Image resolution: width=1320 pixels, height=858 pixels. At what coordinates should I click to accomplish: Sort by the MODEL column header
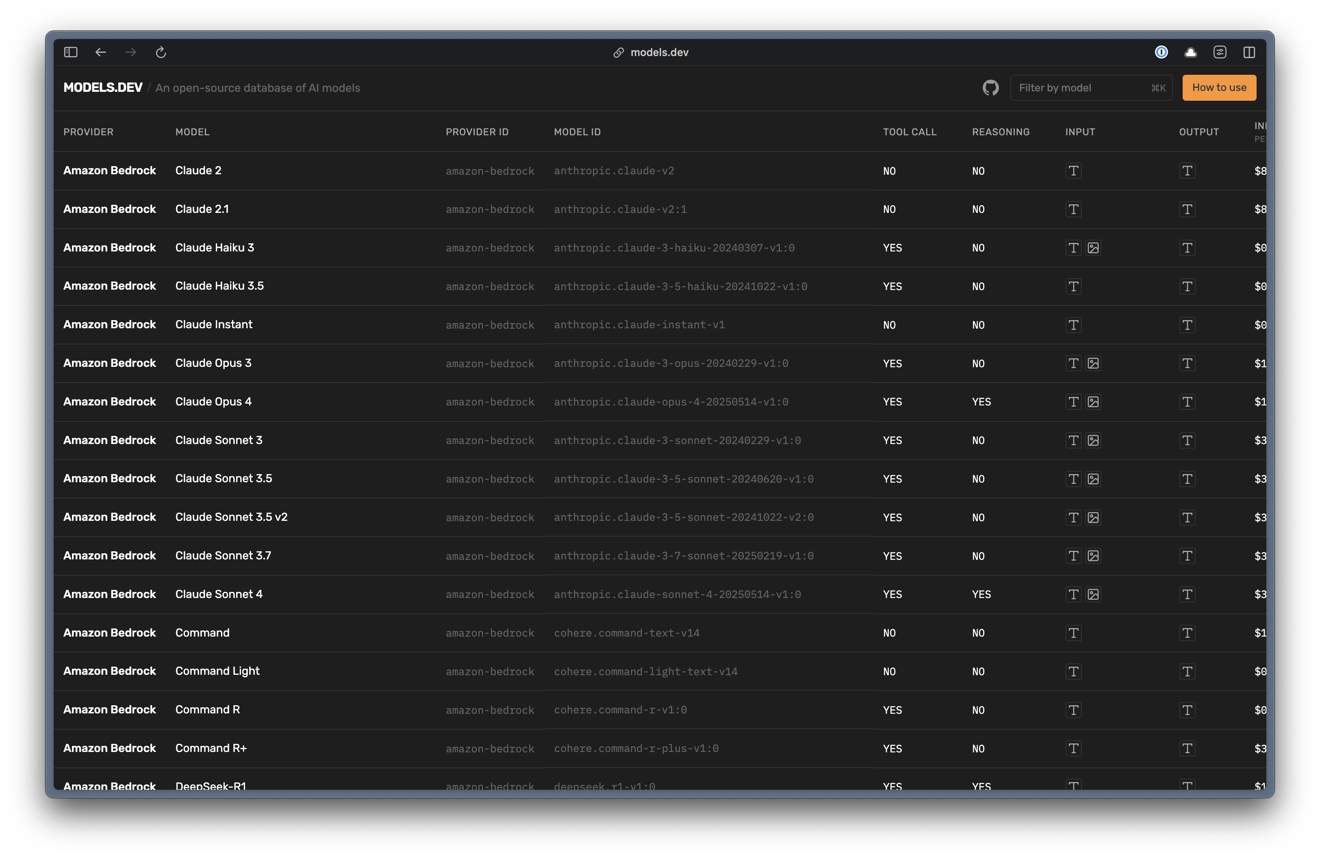pos(193,132)
